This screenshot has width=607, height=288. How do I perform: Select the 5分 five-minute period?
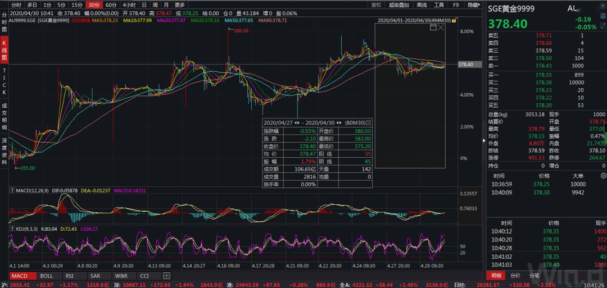[61, 5]
